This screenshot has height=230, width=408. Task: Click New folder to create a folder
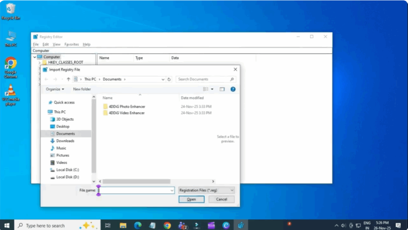coord(82,89)
